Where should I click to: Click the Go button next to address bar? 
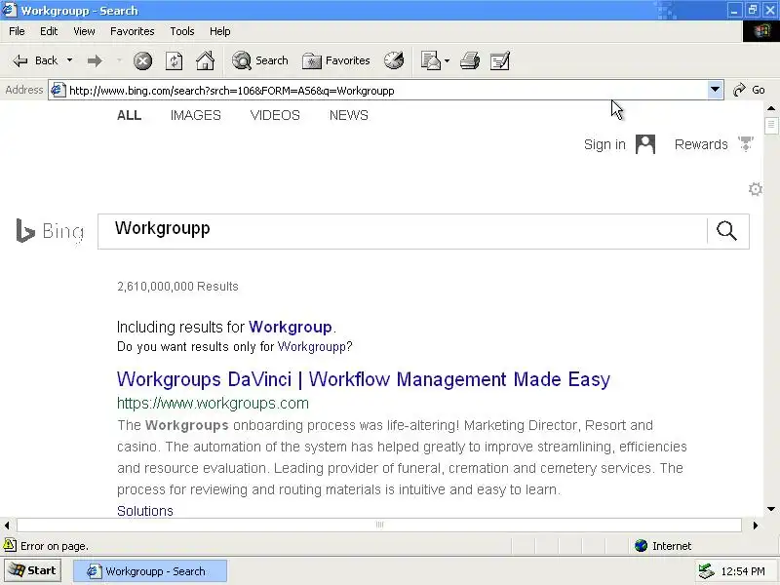pos(749,90)
